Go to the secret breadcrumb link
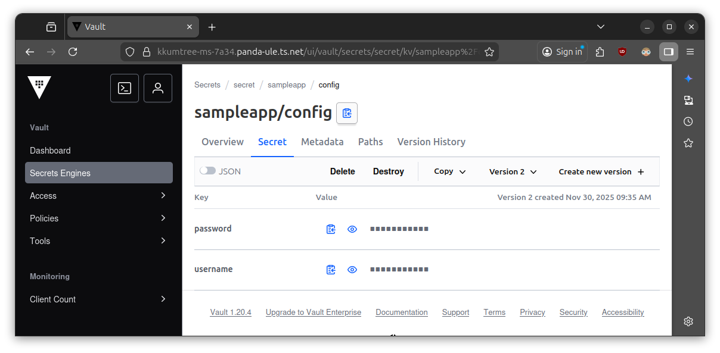 point(244,85)
